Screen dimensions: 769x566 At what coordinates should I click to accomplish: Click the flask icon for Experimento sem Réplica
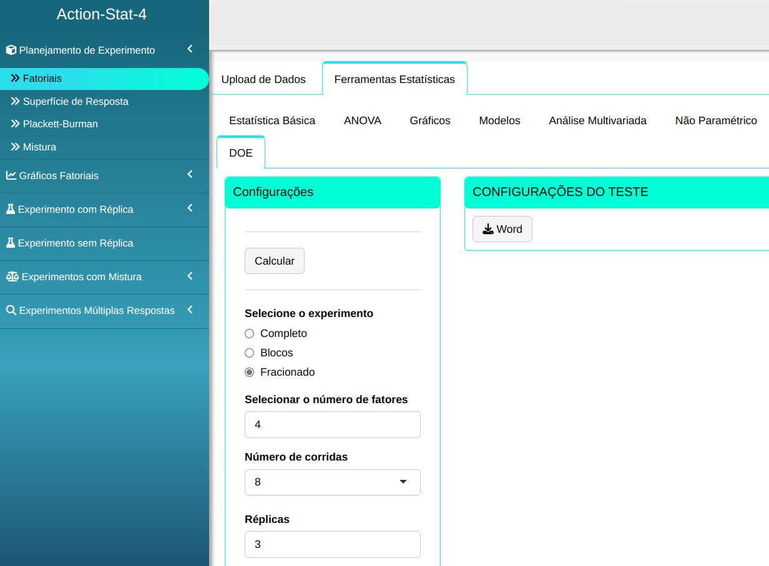pyautogui.click(x=10, y=243)
